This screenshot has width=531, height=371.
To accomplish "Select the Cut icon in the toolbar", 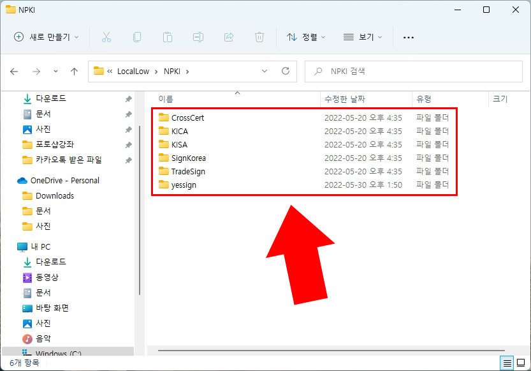I will [106, 37].
